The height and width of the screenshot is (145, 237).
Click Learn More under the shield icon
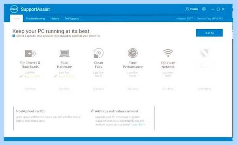tap(204, 89)
